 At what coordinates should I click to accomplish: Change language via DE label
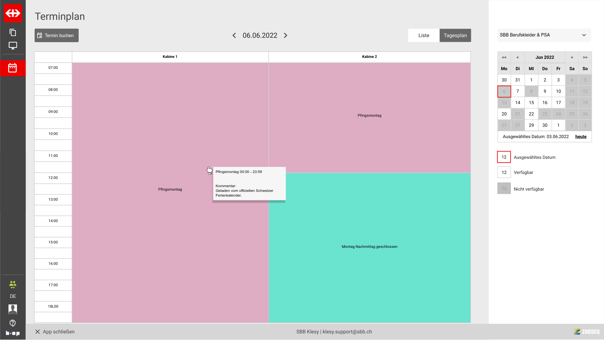(x=13, y=296)
